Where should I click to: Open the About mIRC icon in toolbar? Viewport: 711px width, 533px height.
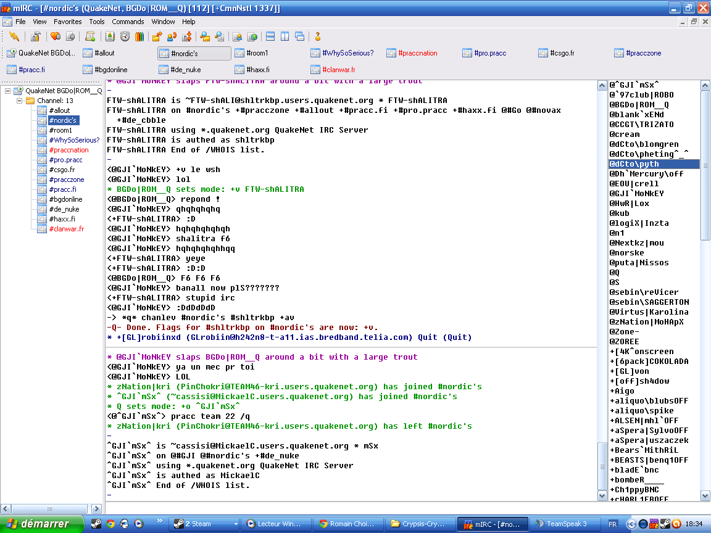click(318, 36)
